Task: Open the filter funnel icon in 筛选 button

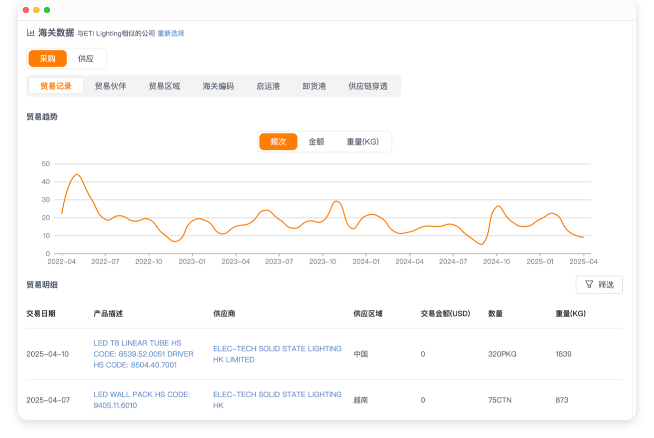Action: [589, 284]
